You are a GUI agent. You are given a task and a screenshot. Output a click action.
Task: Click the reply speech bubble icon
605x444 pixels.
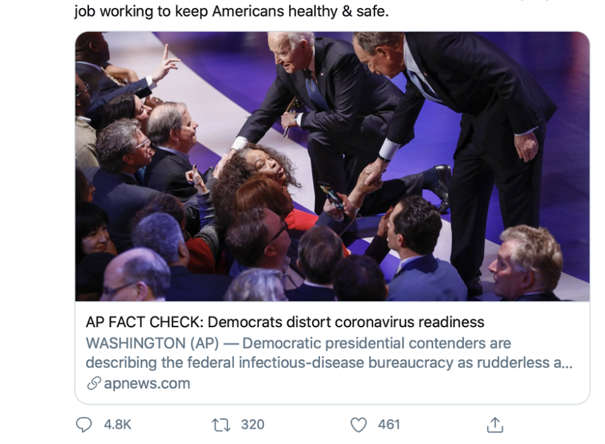(83, 425)
